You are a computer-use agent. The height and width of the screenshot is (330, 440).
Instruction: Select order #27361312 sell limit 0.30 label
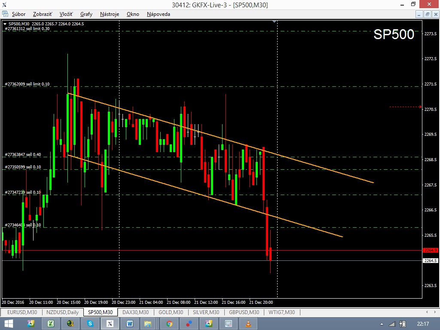[x=27, y=29]
